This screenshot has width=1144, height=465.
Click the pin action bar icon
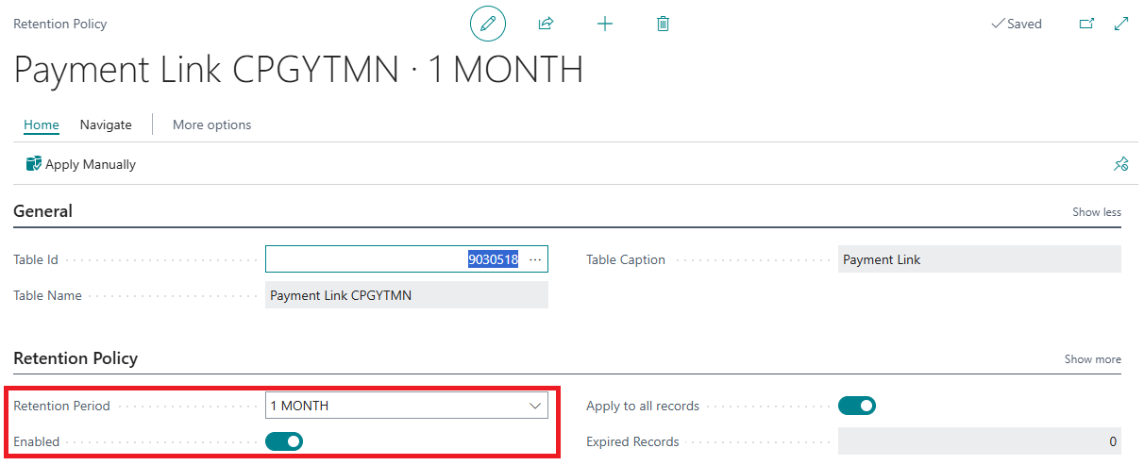1120,164
